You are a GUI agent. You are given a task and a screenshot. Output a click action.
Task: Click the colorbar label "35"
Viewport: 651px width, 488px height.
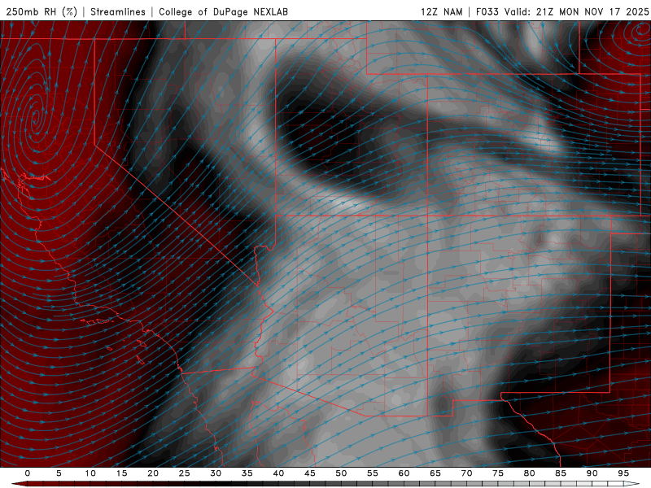[247, 473]
